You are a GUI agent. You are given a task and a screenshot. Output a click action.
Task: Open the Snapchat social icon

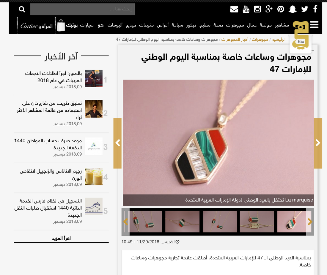[x=293, y=9]
